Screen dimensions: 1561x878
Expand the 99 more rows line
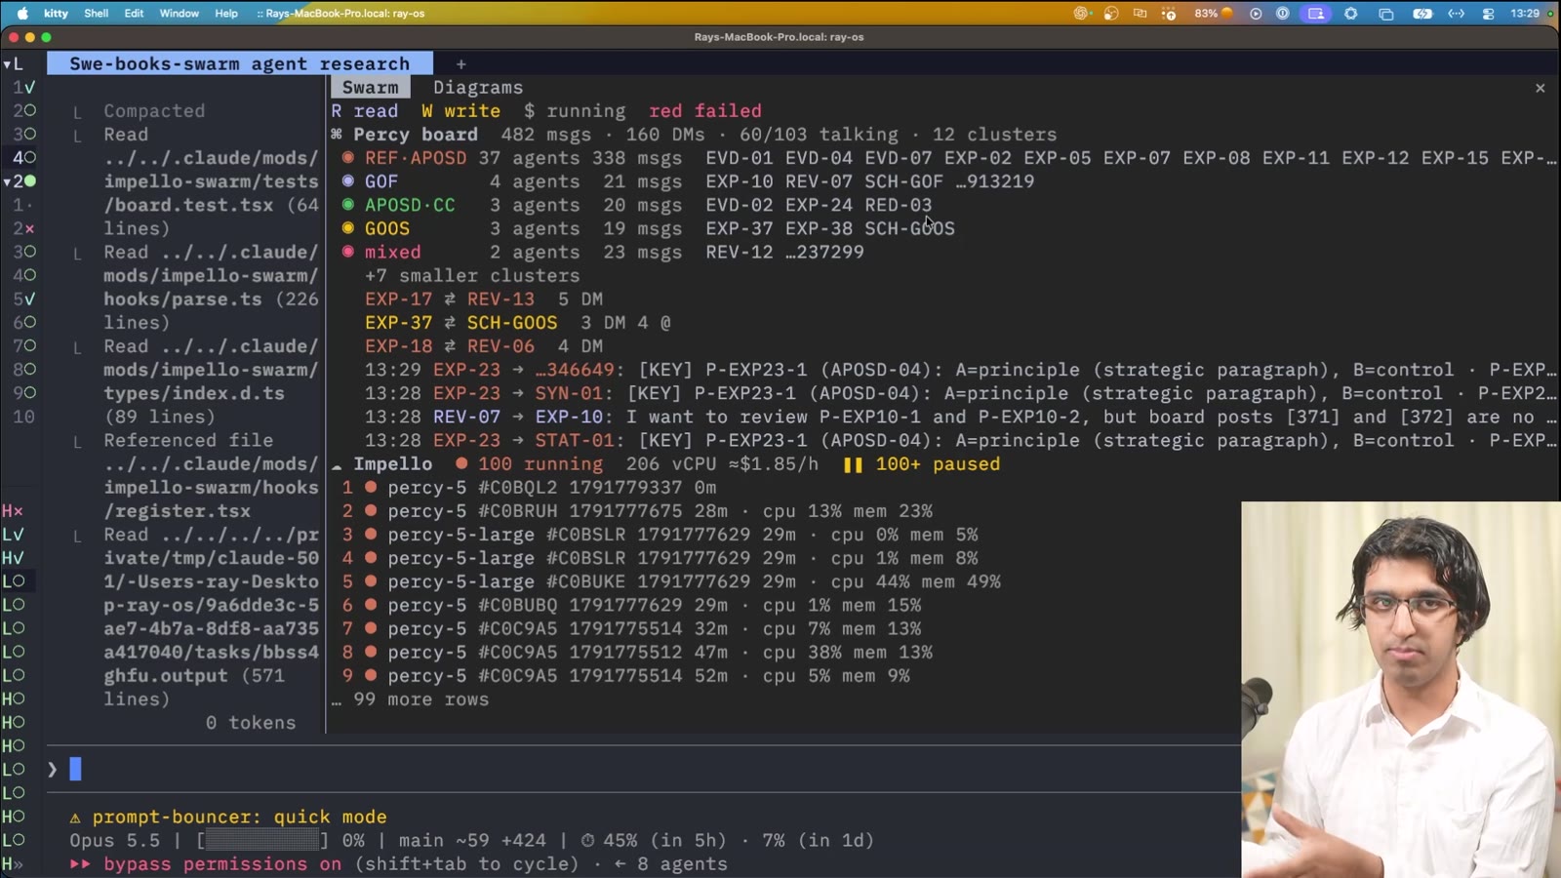(410, 699)
